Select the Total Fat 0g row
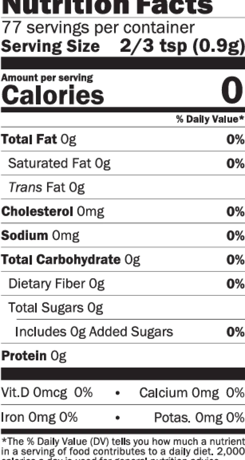Viewport: 245px width, 460px height. [x=123, y=139]
